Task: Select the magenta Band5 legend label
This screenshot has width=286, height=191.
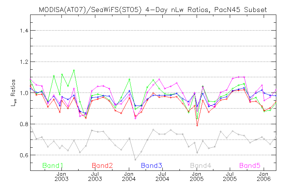Action: click(250, 166)
